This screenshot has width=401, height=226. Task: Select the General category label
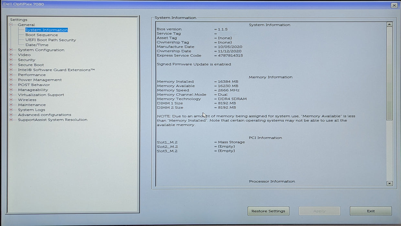coord(26,25)
